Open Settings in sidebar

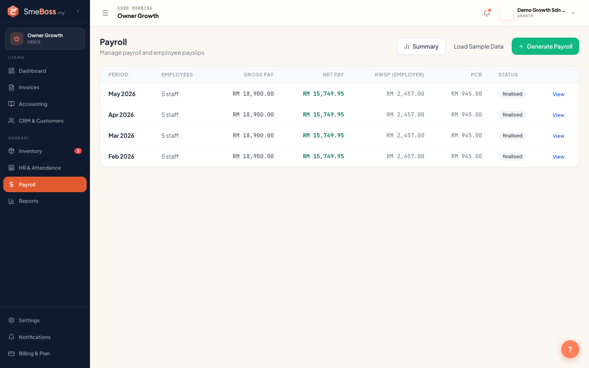[45, 320]
